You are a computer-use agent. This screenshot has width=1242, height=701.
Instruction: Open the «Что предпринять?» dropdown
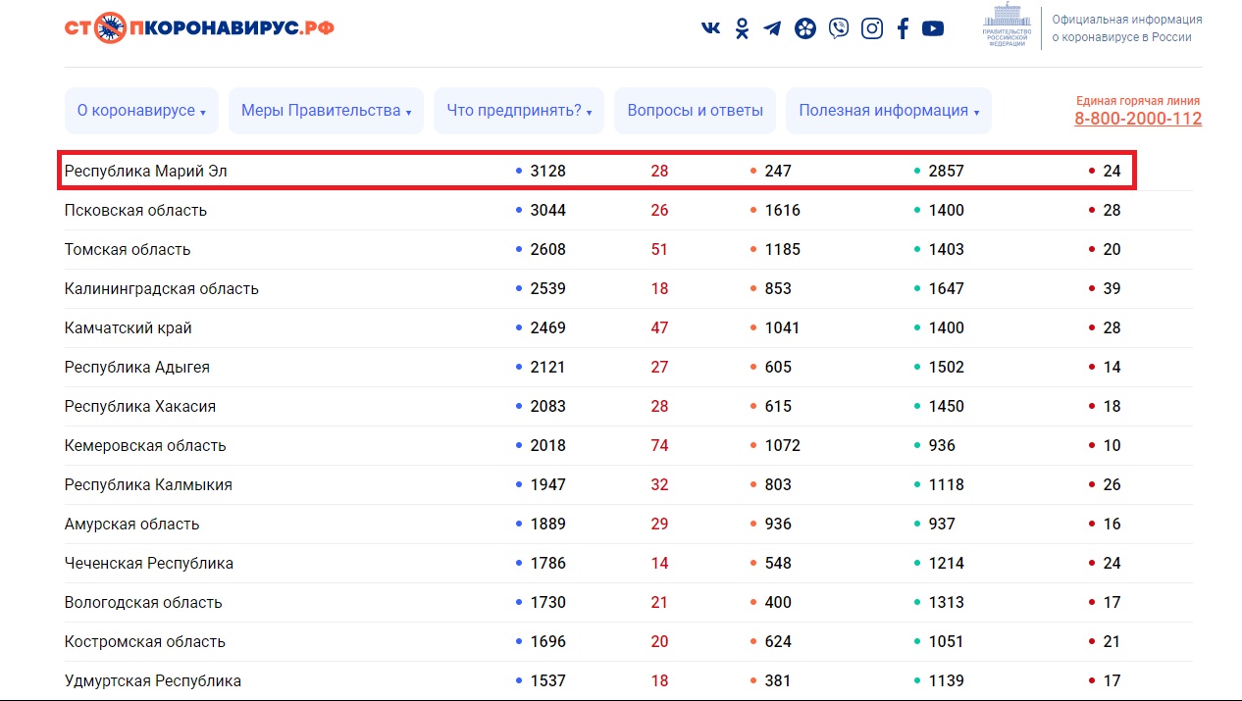[519, 111]
